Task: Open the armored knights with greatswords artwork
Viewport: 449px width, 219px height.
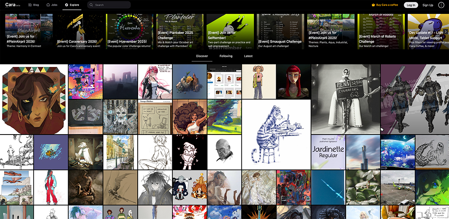Action: [415, 99]
